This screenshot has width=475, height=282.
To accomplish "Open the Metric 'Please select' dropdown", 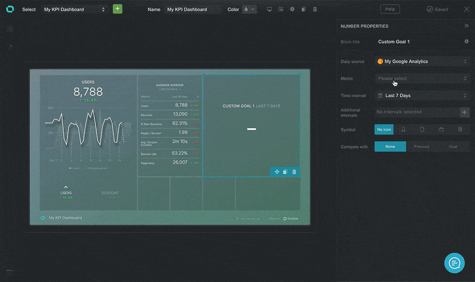I will pos(421,79).
